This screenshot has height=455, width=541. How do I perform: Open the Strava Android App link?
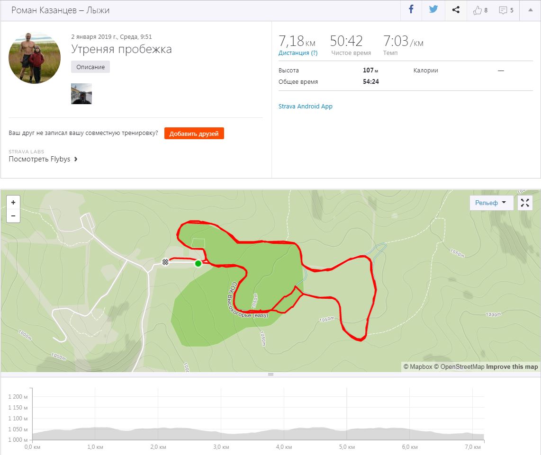coord(306,107)
